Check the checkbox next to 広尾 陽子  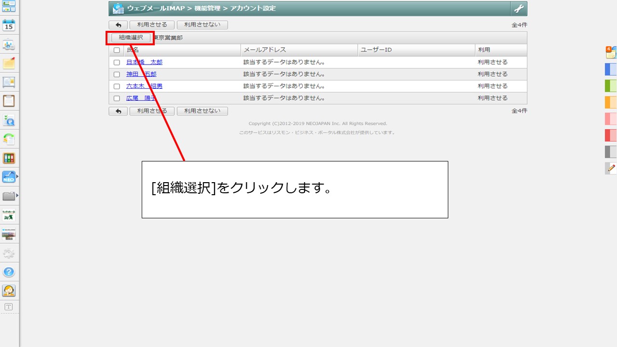pos(116,98)
